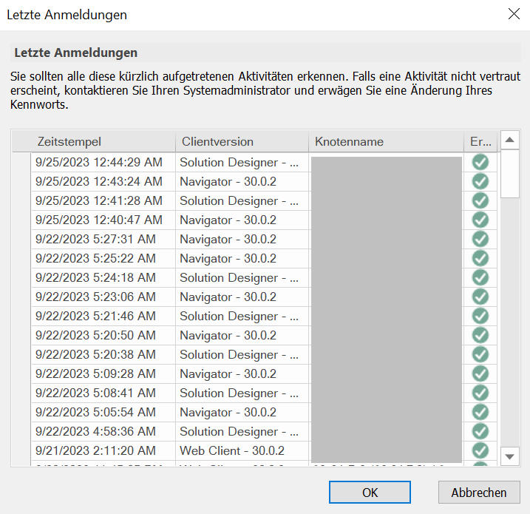Image resolution: width=530 pixels, height=514 pixels.
Task: Click the vertical scrollbar thumb
Action: click(510, 174)
